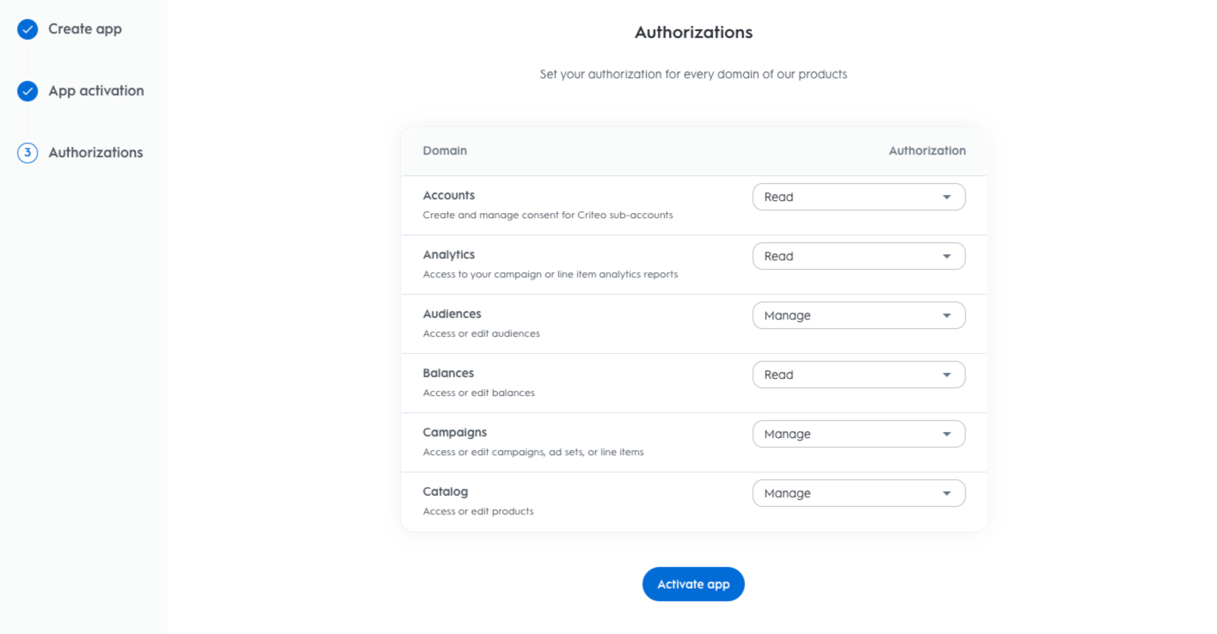This screenshot has height=634, width=1217.
Task: Open the Catalog Manage dropdown
Action: pyautogui.click(x=858, y=493)
